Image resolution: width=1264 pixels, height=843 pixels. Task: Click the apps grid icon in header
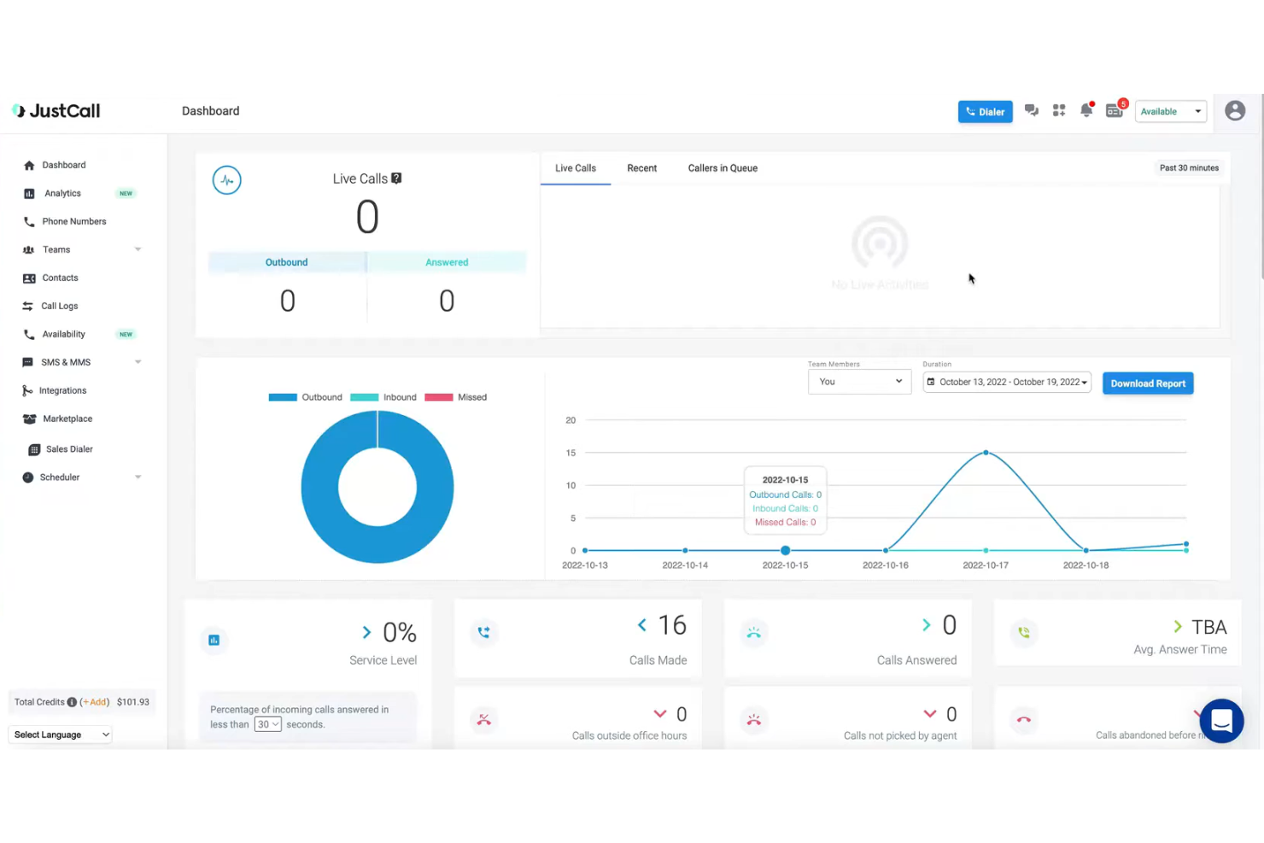pyautogui.click(x=1059, y=110)
